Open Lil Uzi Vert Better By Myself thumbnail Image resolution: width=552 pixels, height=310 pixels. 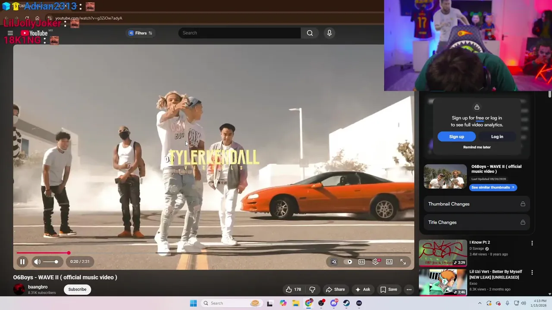pyautogui.click(x=443, y=282)
